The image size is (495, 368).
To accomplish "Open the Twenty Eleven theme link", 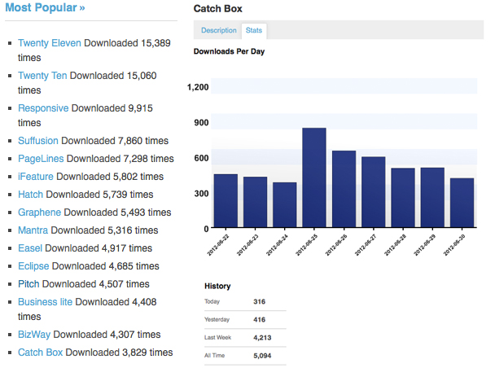I will pos(49,43).
